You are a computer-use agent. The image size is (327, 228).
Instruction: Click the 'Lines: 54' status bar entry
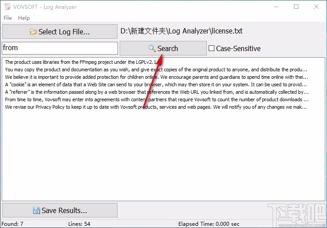click(79, 224)
